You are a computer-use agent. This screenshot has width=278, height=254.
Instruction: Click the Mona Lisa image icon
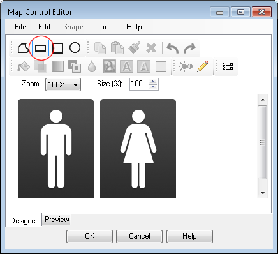(x=109, y=66)
